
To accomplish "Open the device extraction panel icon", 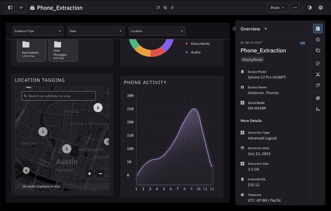I will pyautogui.click(x=318, y=63).
